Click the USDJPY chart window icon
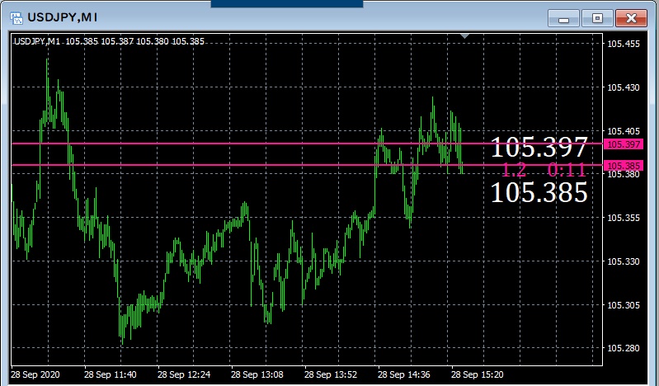 [x=16, y=17]
